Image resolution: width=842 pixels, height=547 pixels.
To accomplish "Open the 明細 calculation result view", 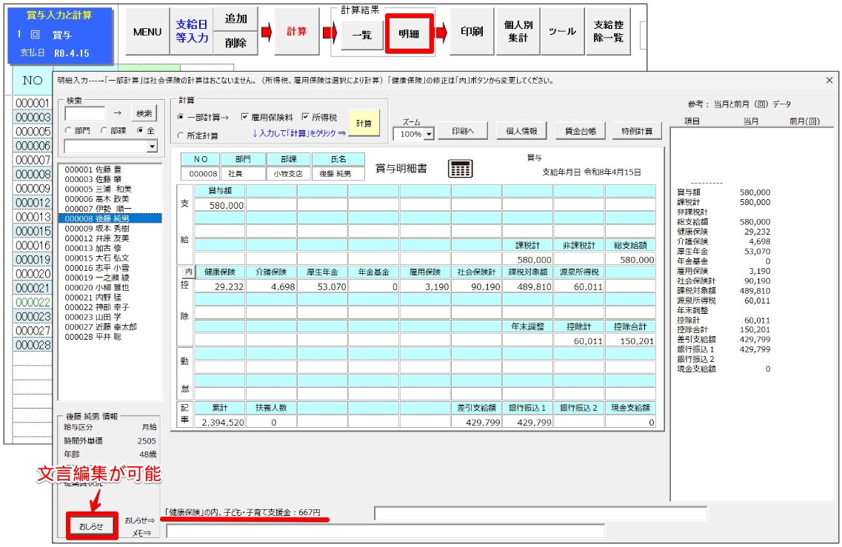I will pos(408,34).
